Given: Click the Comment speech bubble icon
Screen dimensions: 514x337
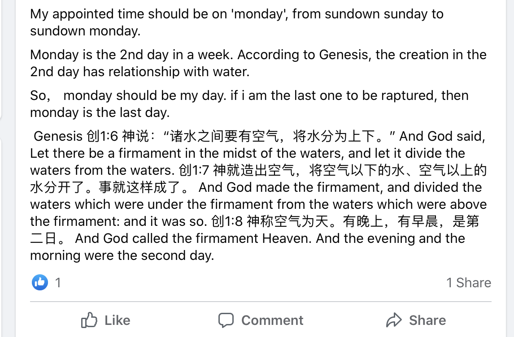Looking at the screenshot, I should point(226,320).
